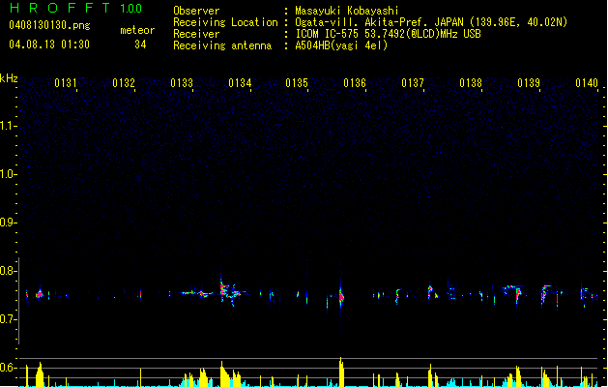Click the 0.6 kHz axis label
This screenshot has height=387, width=608.
pyautogui.click(x=8, y=368)
